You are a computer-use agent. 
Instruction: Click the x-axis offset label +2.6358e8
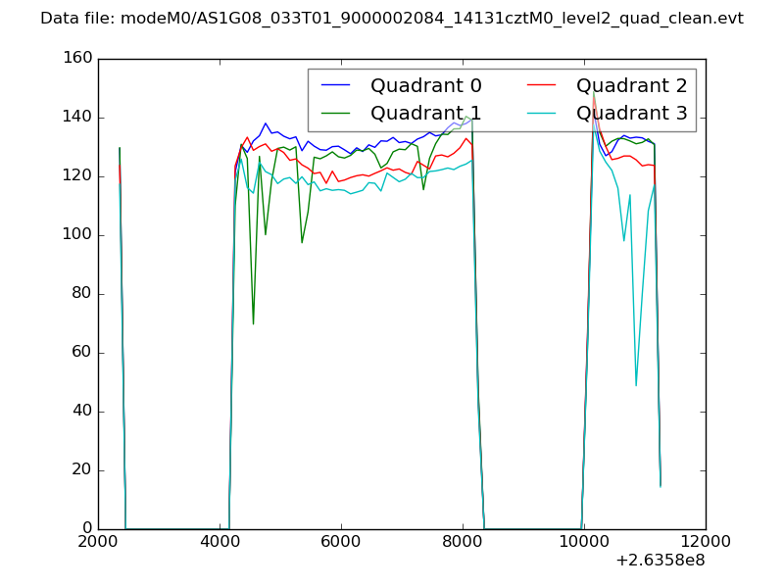(660, 562)
